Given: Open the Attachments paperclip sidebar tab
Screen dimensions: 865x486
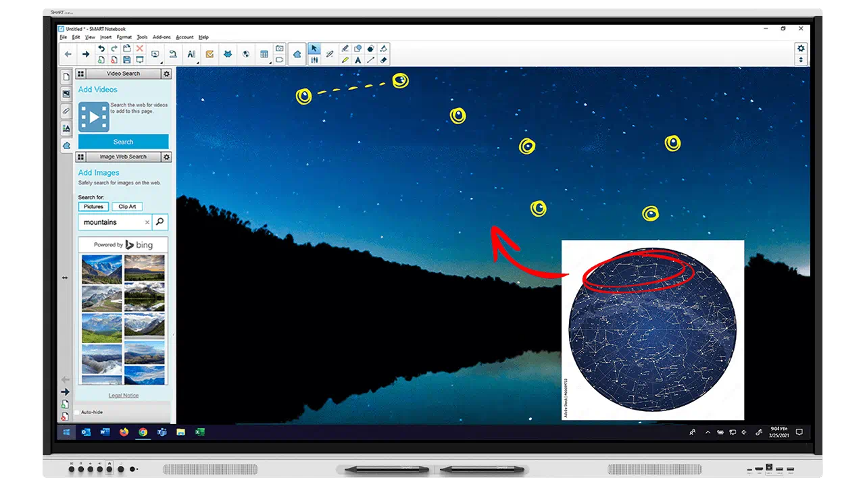Looking at the screenshot, I should pyautogui.click(x=66, y=111).
